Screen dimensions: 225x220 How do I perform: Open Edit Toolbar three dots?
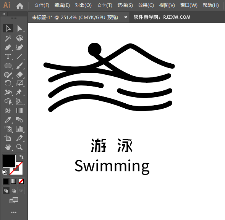[14, 212]
